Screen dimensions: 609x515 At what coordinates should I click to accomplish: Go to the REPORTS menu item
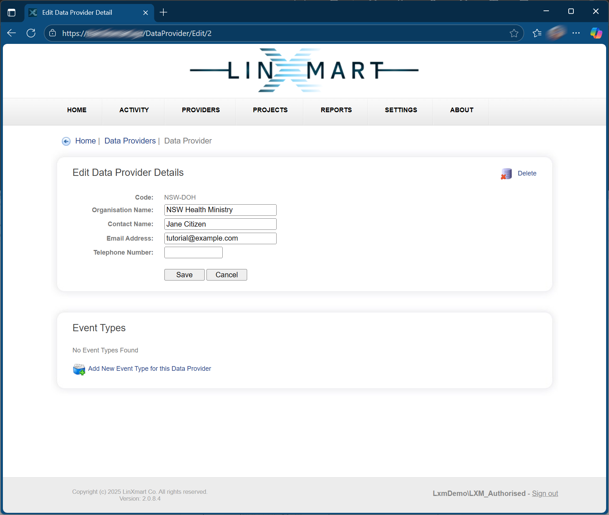[336, 110]
